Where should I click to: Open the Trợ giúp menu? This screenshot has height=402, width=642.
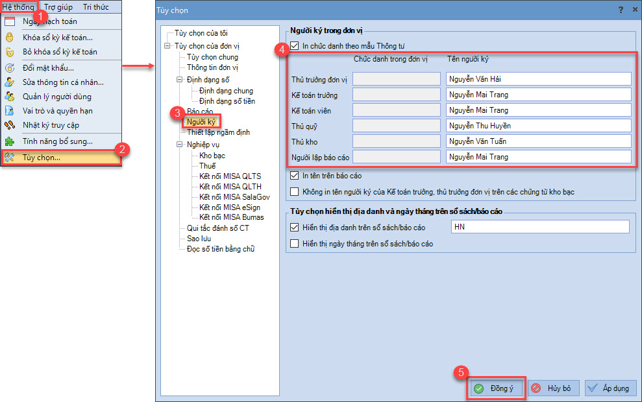59,7
